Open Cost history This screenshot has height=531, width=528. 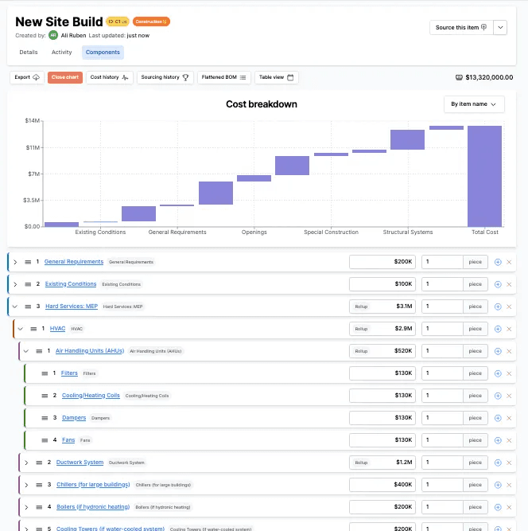point(110,77)
